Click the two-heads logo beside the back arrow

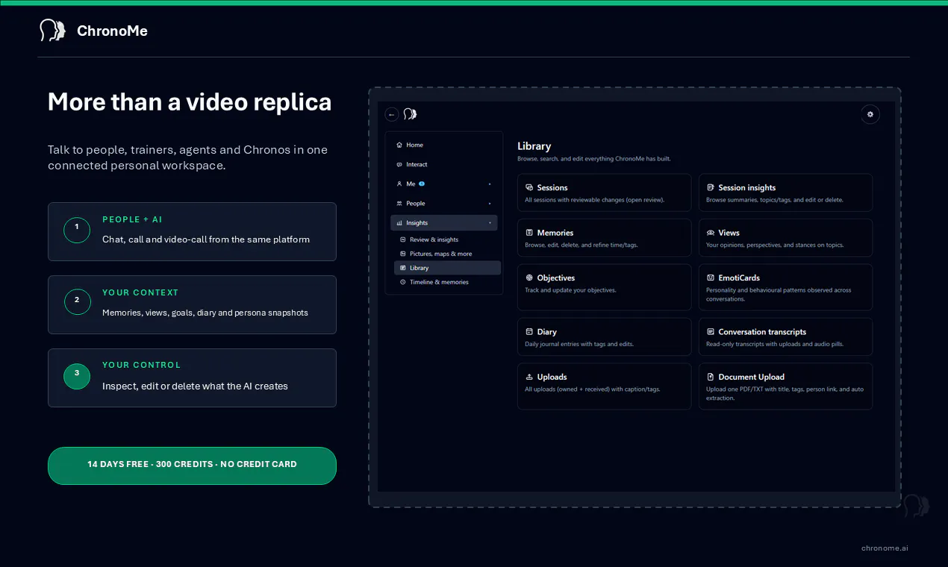(x=410, y=114)
